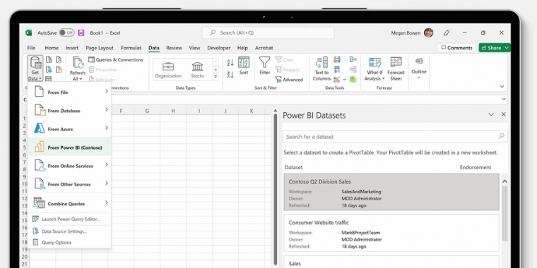Switch to the Insert tab
This screenshot has width=537, height=268.
[x=72, y=48]
